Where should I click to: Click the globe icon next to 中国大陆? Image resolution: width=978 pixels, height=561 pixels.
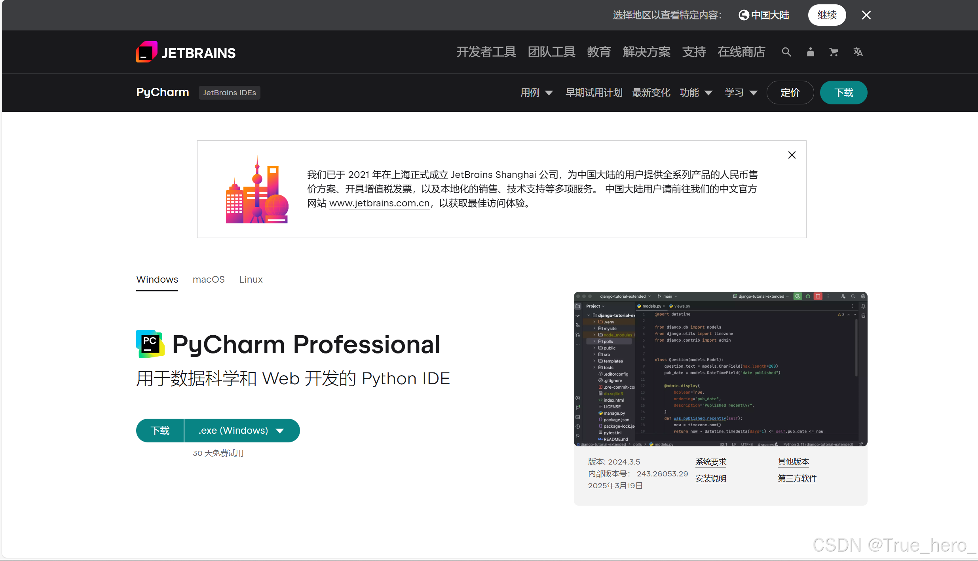744,15
